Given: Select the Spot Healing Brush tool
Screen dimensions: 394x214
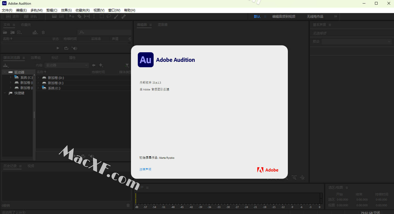Looking at the screenshot, I should (123, 16).
